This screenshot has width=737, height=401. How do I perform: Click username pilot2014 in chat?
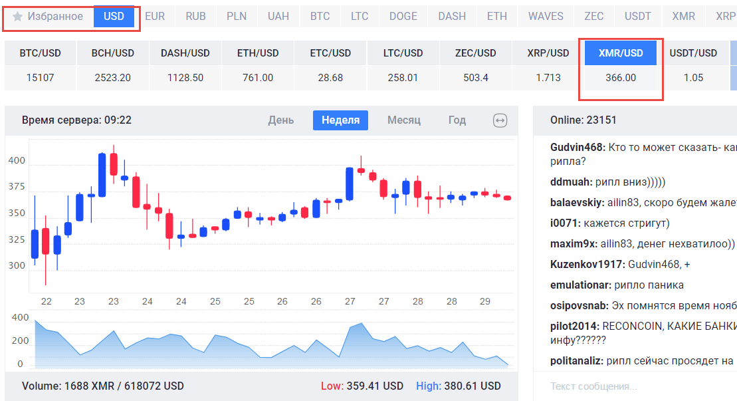coord(574,327)
